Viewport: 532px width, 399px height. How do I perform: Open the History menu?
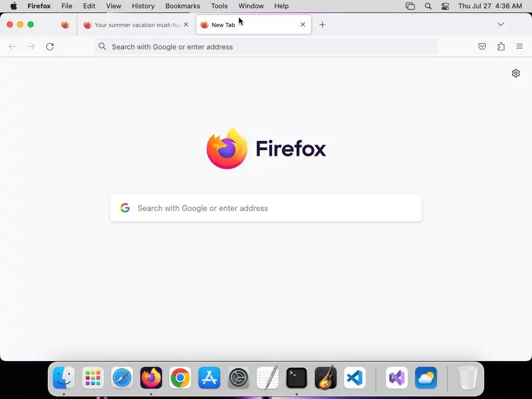tap(143, 6)
